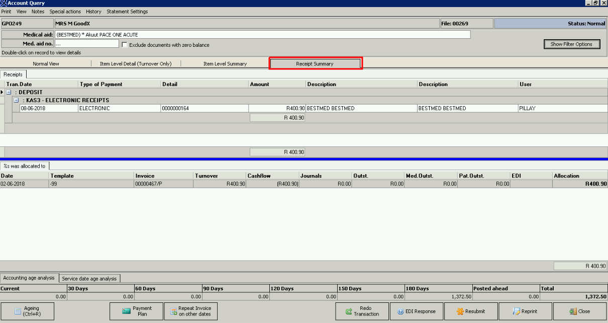Enable Exclude documents with zero balance
This screenshot has height=323, width=608.
tap(125, 45)
